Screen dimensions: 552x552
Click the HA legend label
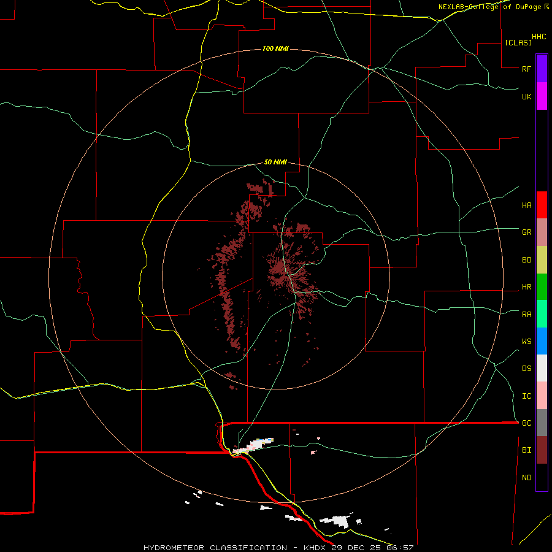coord(526,205)
